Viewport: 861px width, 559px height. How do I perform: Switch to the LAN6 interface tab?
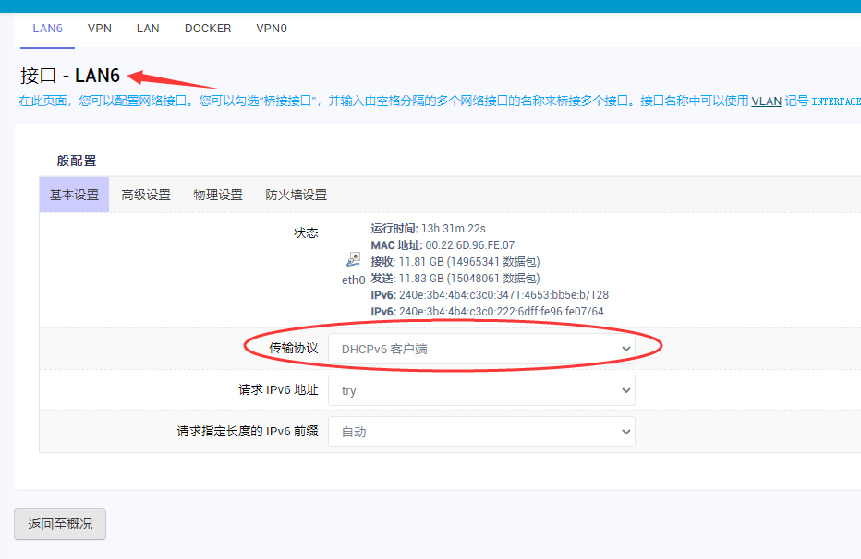click(47, 29)
